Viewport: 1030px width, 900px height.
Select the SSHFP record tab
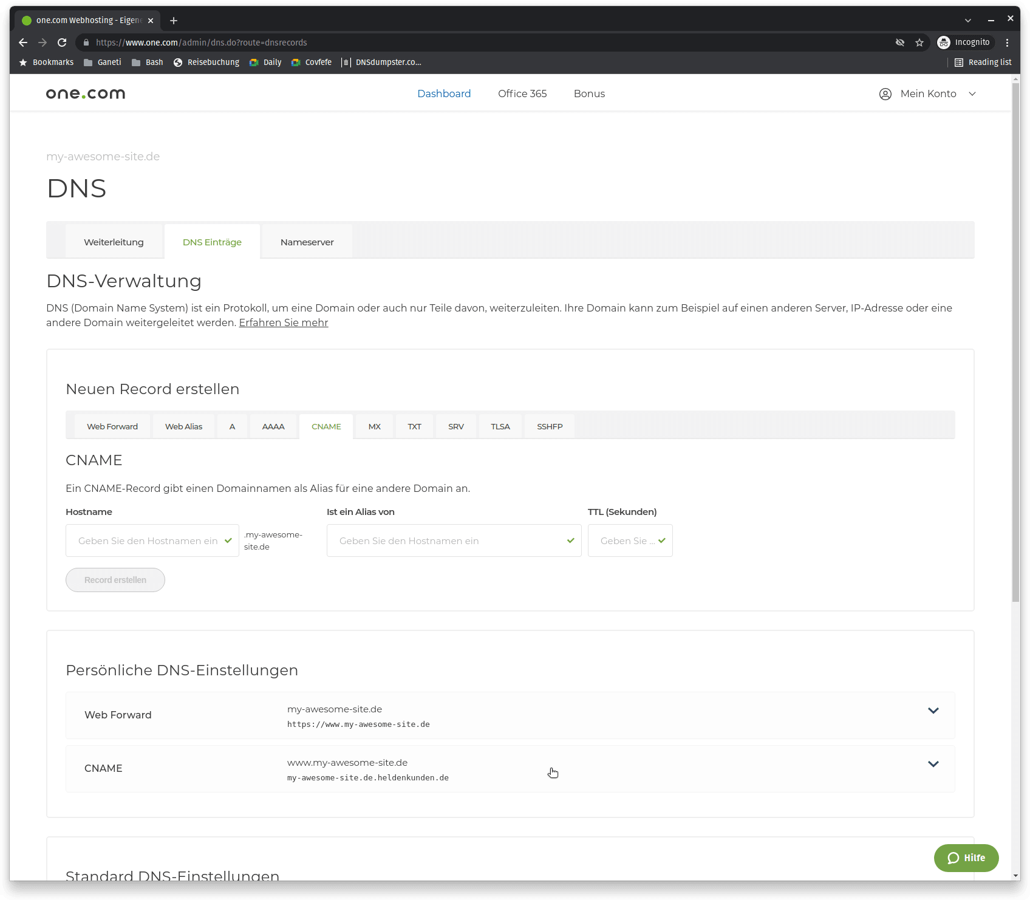click(x=550, y=426)
